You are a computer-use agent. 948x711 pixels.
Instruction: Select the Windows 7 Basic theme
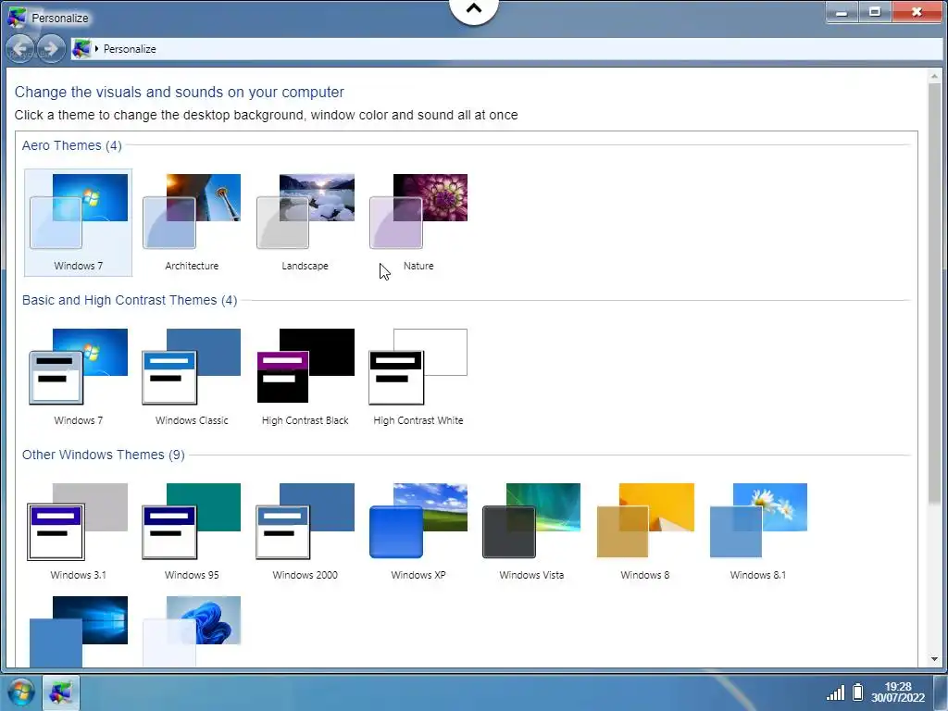(x=78, y=378)
